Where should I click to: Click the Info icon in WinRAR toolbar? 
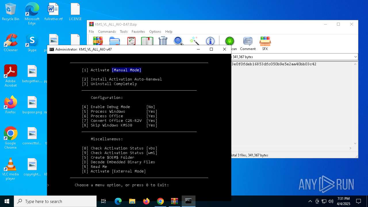(x=210, y=41)
